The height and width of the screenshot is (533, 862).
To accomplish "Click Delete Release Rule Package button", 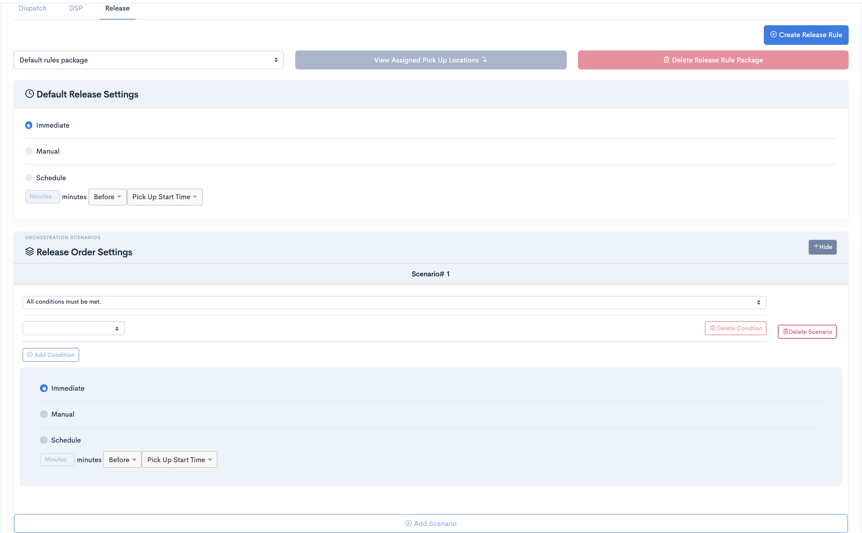I will point(713,60).
